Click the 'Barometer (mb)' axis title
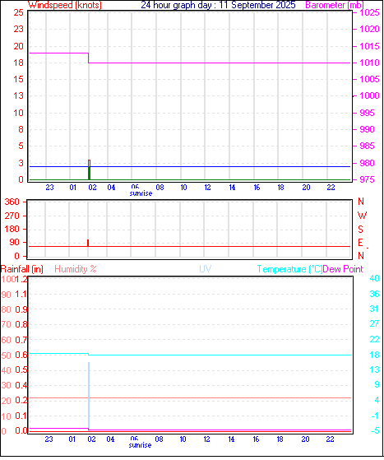This screenshot has height=460, width=384. click(x=335, y=5)
